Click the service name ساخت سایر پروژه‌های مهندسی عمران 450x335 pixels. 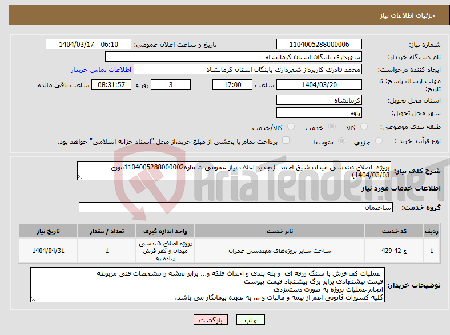pyautogui.click(x=280, y=251)
